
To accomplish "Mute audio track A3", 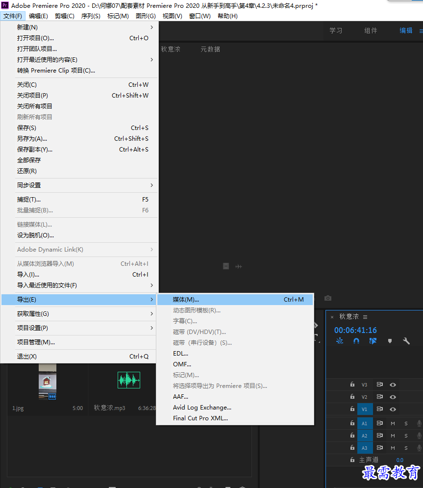I will (393, 448).
